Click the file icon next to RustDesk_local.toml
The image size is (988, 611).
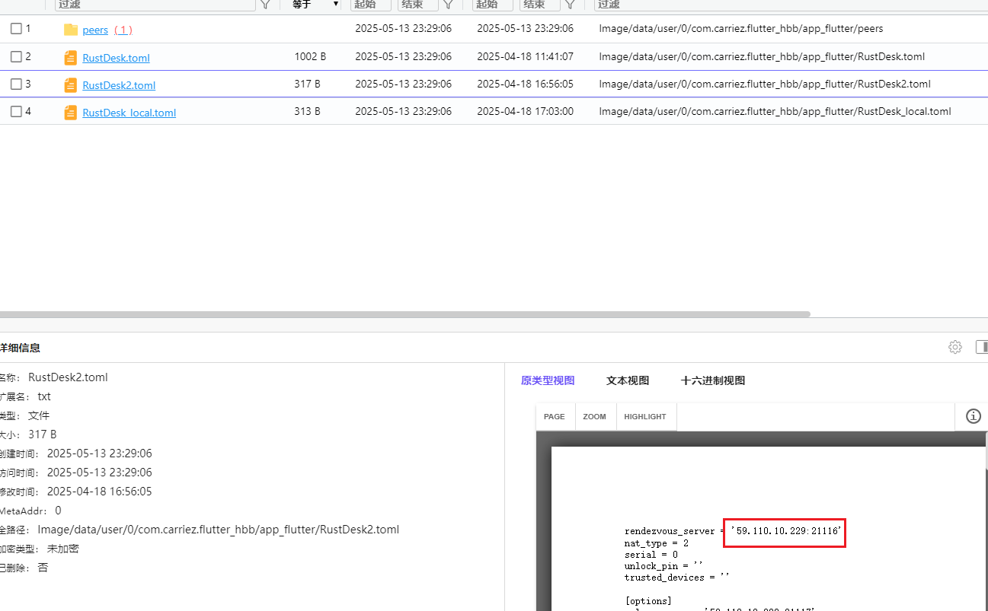[x=71, y=113]
